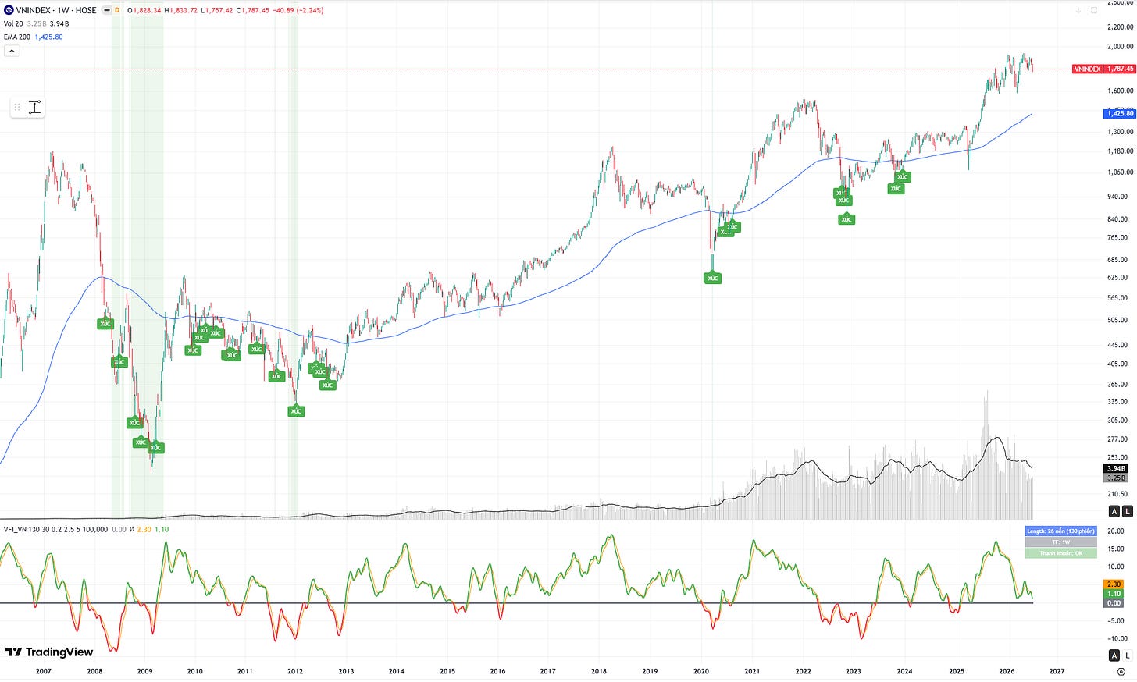Click the gray TF: 1W table cell
The height and width of the screenshot is (682, 1137).
(x=1060, y=542)
